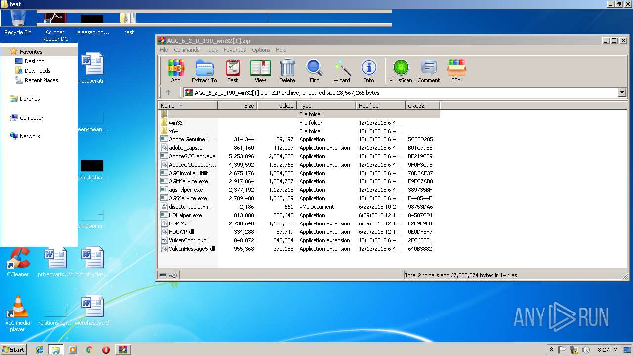Sort by the Modified column header

pos(380,106)
